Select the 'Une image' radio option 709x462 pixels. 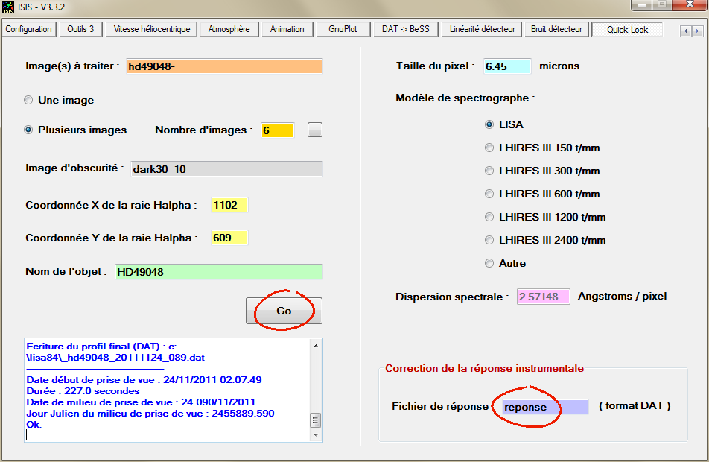(29, 100)
